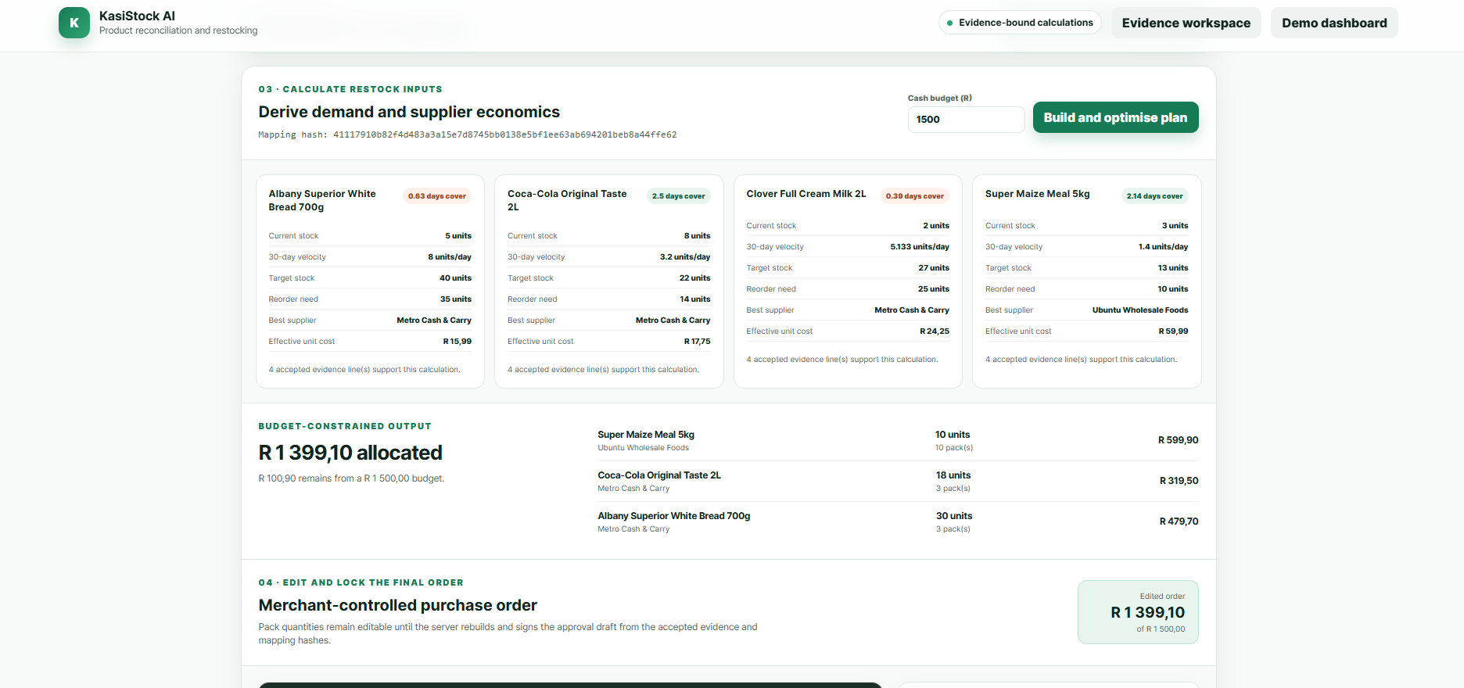Open Albany Superior White Bread 700g card
Screen dimensions: 1464x688
tap(370, 281)
